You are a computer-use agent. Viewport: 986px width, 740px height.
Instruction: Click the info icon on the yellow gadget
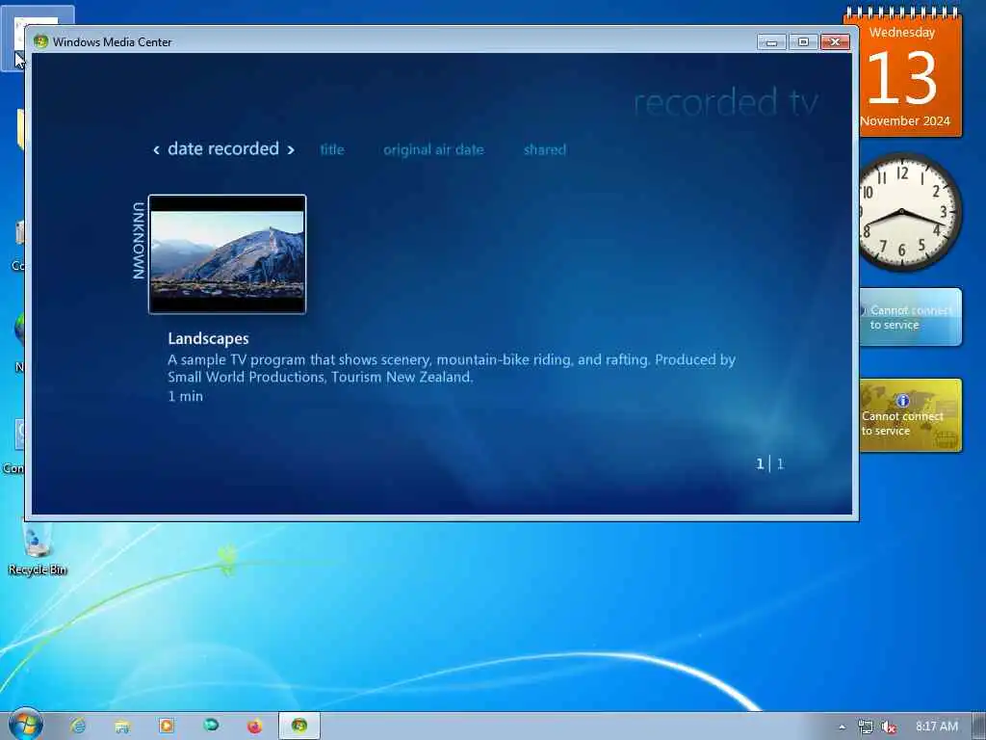(902, 400)
